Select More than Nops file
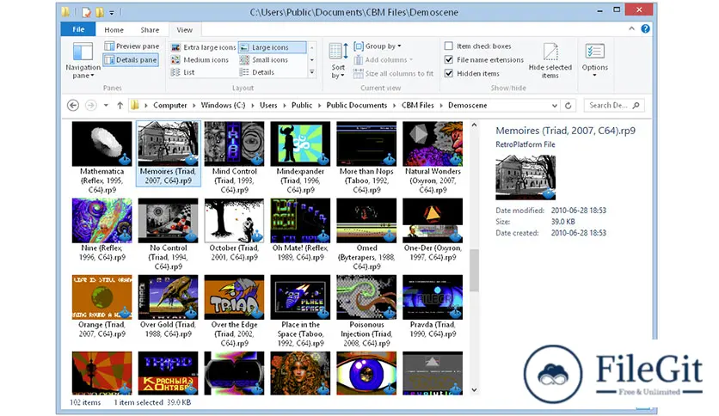Image resolution: width=719 pixels, height=416 pixels. coord(366,157)
